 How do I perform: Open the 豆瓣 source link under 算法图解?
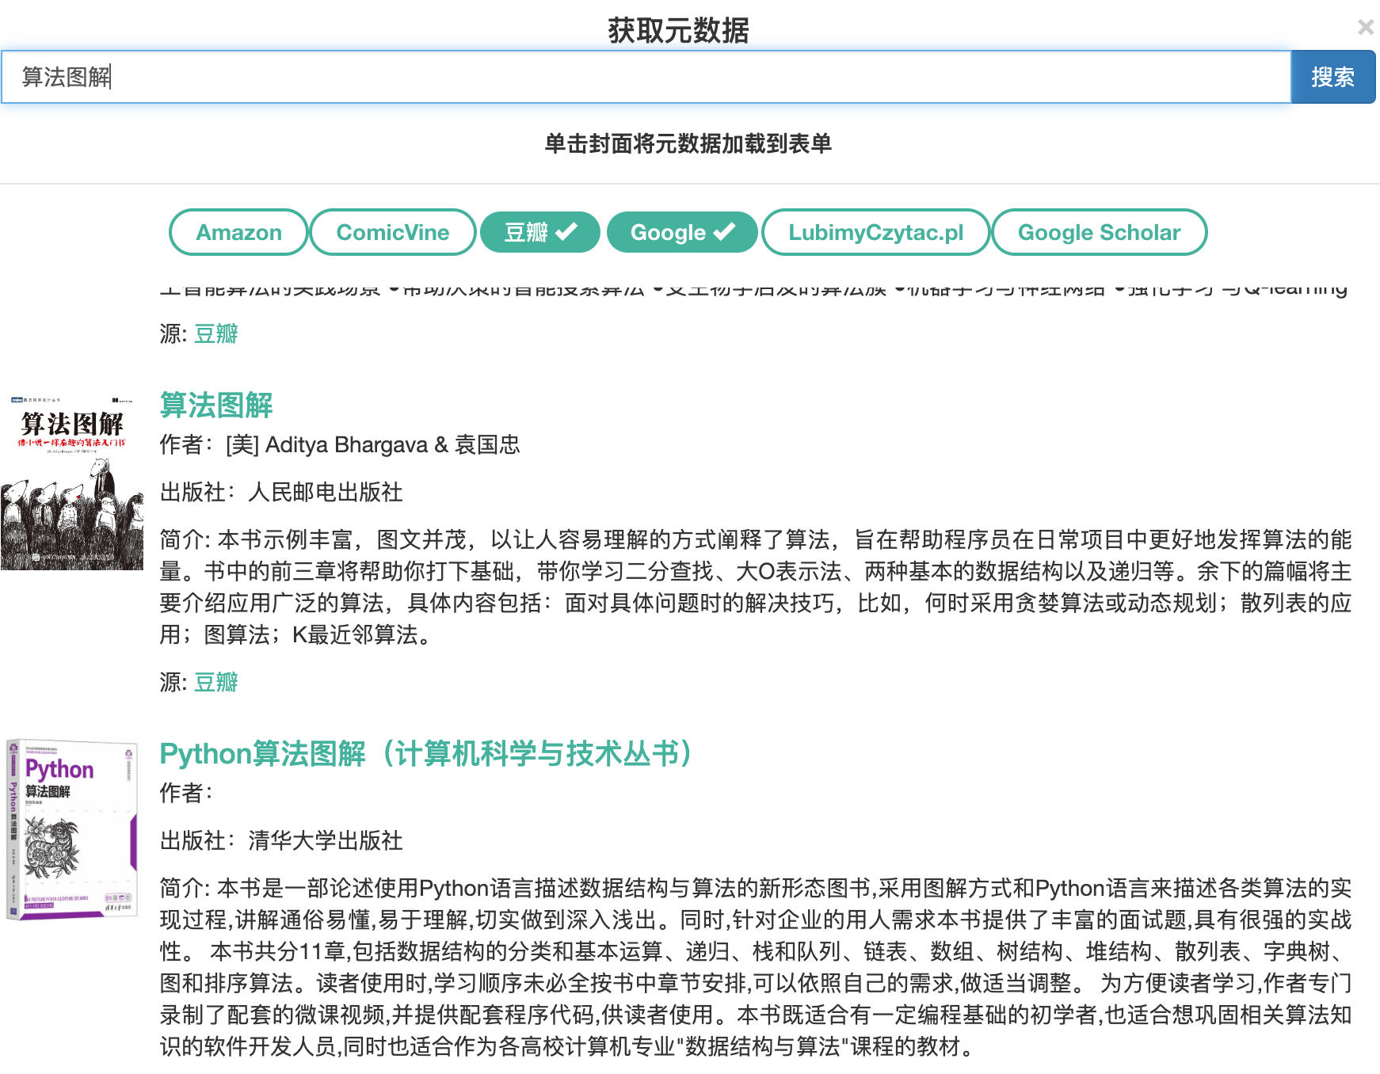(x=215, y=682)
